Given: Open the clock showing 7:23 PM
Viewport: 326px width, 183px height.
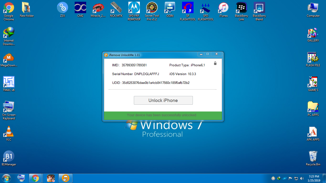Looking at the screenshot, I should point(314,178).
